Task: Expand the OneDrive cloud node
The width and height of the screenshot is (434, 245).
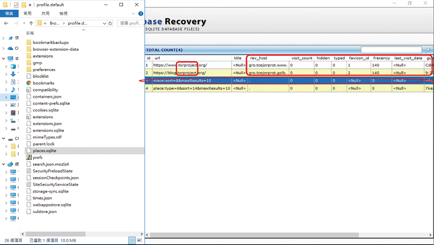Action: point(3,49)
